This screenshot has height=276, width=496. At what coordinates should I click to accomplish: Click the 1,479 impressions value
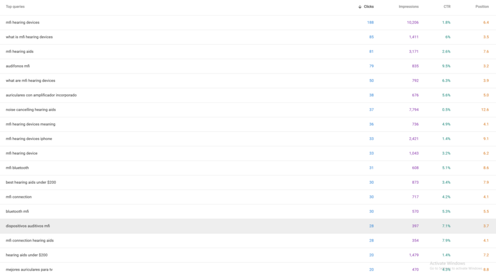pos(414,255)
